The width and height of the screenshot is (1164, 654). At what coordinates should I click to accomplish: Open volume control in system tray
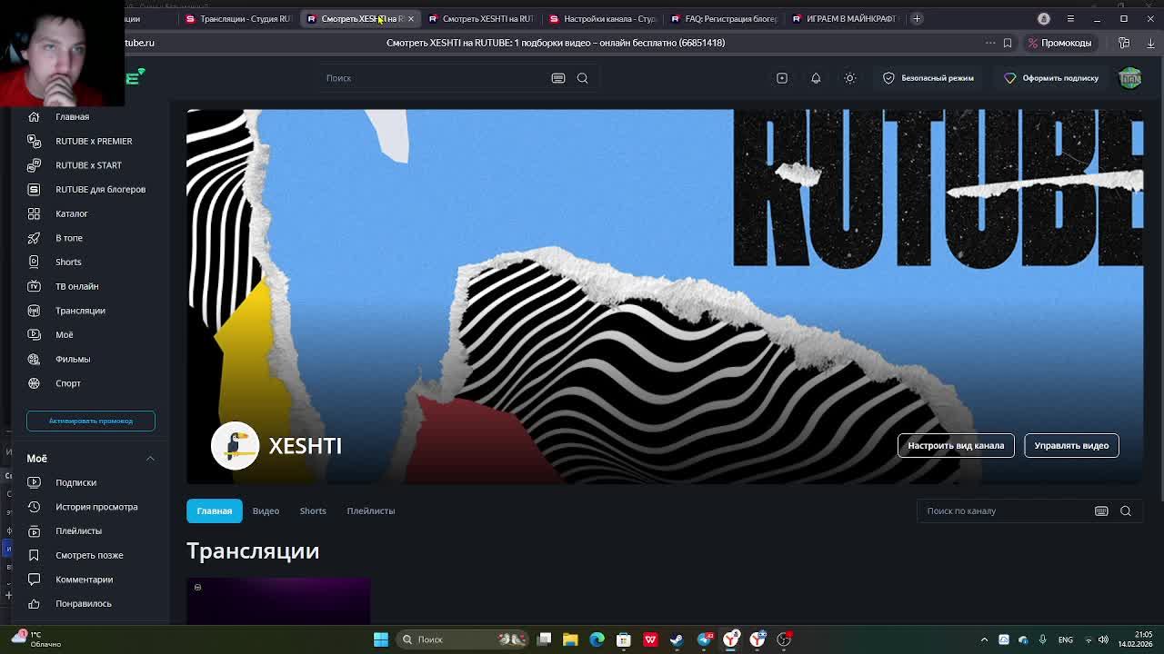pyautogui.click(x=1103, y=639)
